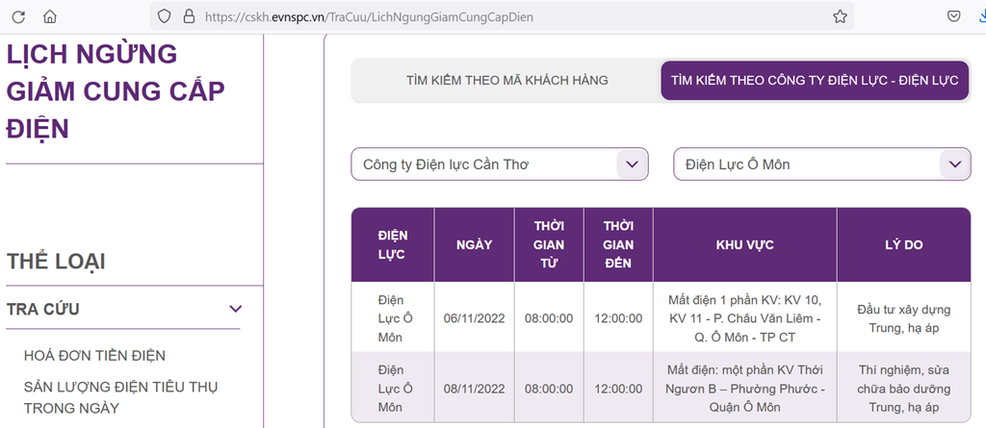Select 'Tìm kiếm theo Công ty Điện lực' tab
Screen dimensions: 986x428
814,81
